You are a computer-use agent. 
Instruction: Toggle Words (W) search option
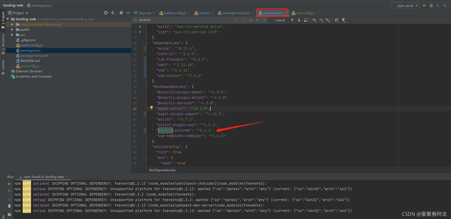[258, 20]
